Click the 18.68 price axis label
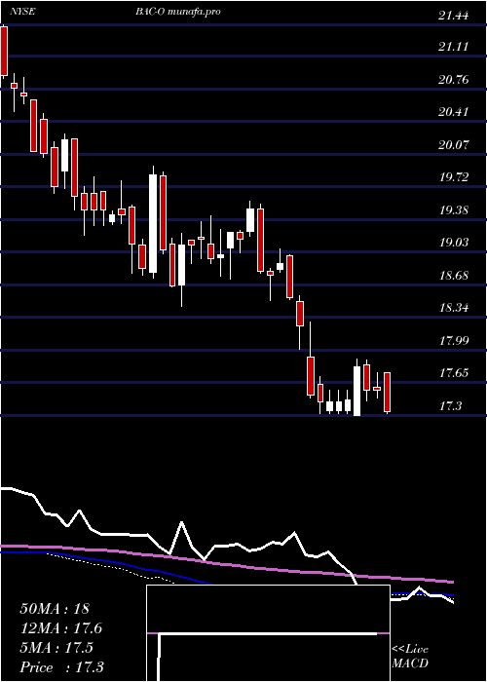This screenshot has width=487, height=682. tap(454, 276)
